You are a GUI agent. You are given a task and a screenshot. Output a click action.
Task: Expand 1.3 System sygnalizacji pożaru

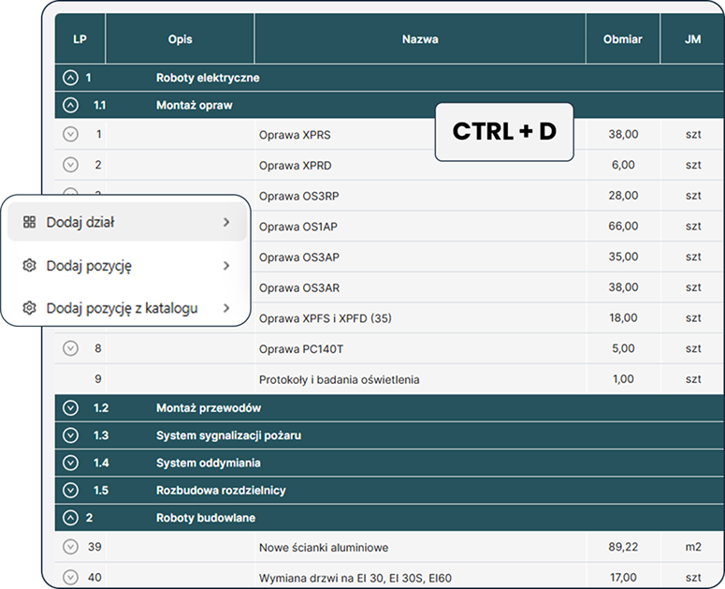tap(70, 435)
